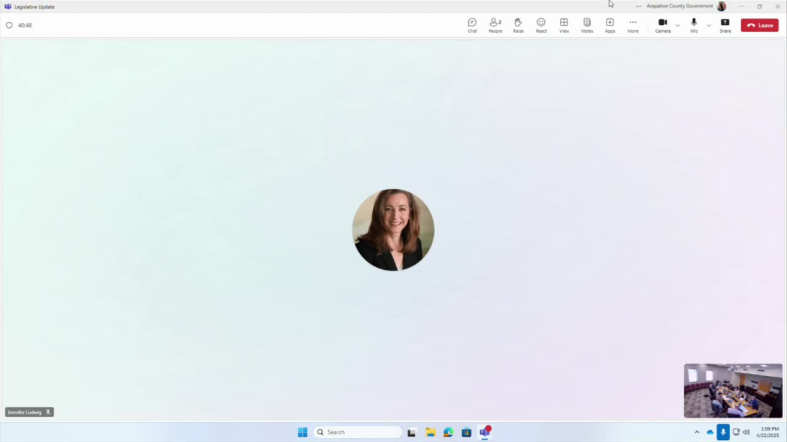Show the People participants list
Screen dimensions: 787x442
click(x=495, y=25)
